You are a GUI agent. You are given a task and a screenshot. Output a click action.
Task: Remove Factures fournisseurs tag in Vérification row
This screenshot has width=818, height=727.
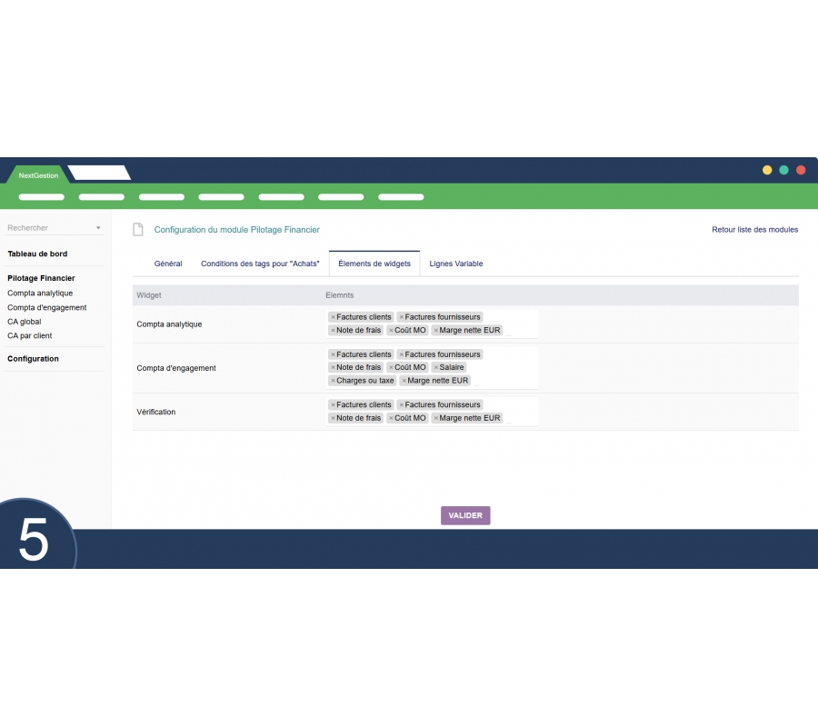click(x=401, y=405)
